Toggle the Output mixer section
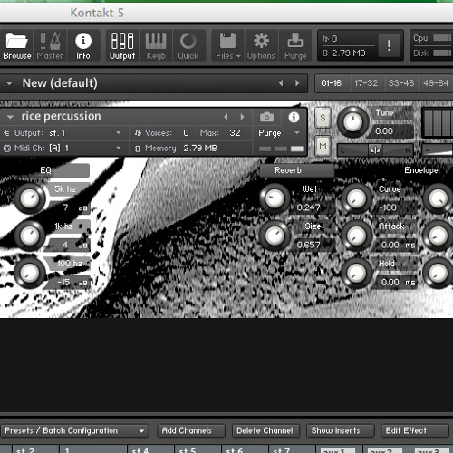 (x=122, y=45)
